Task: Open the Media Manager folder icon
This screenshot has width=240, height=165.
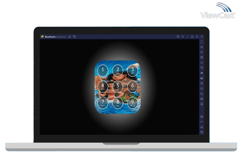Action: tap(202, 88)
